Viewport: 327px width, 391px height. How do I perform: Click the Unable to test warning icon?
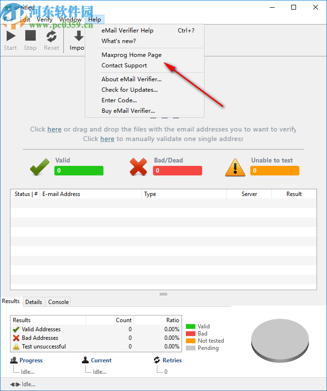(235, 168)
